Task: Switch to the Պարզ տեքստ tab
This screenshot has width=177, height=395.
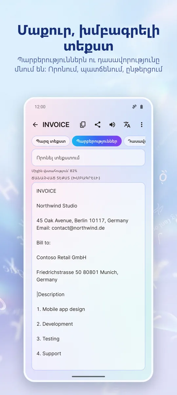Action: tap(51, 141)
